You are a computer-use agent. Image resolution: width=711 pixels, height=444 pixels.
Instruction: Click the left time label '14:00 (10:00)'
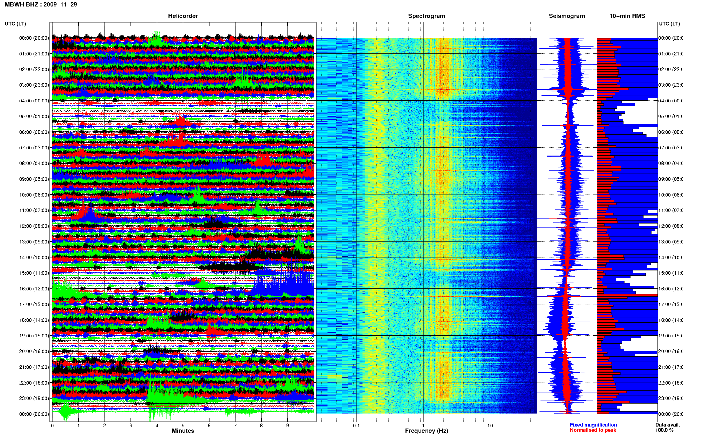(x=34, y=257)
